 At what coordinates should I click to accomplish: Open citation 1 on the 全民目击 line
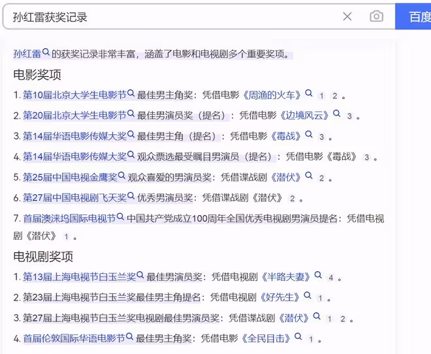311,340
